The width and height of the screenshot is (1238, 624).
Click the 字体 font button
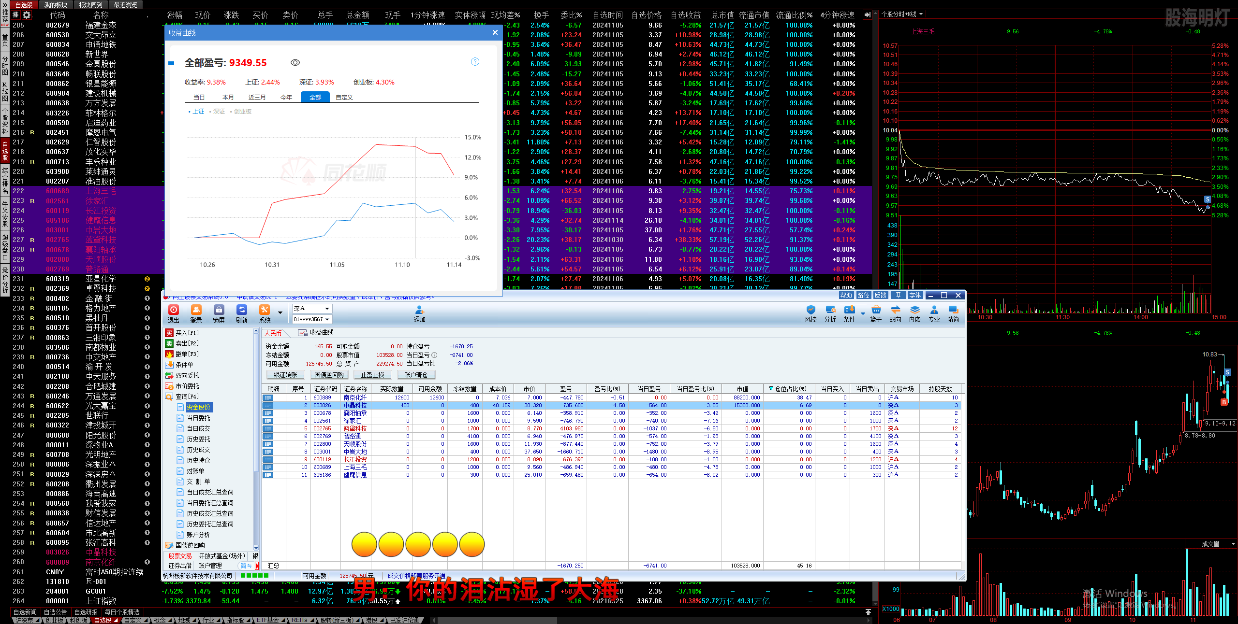tap(915, 295)
